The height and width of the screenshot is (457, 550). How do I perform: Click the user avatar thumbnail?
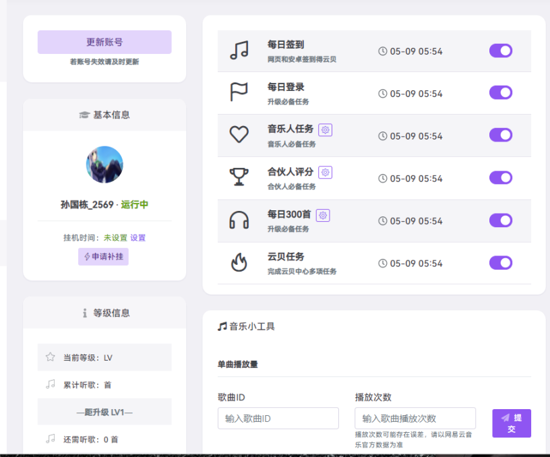pyautogui.click(x=104, y=164)
